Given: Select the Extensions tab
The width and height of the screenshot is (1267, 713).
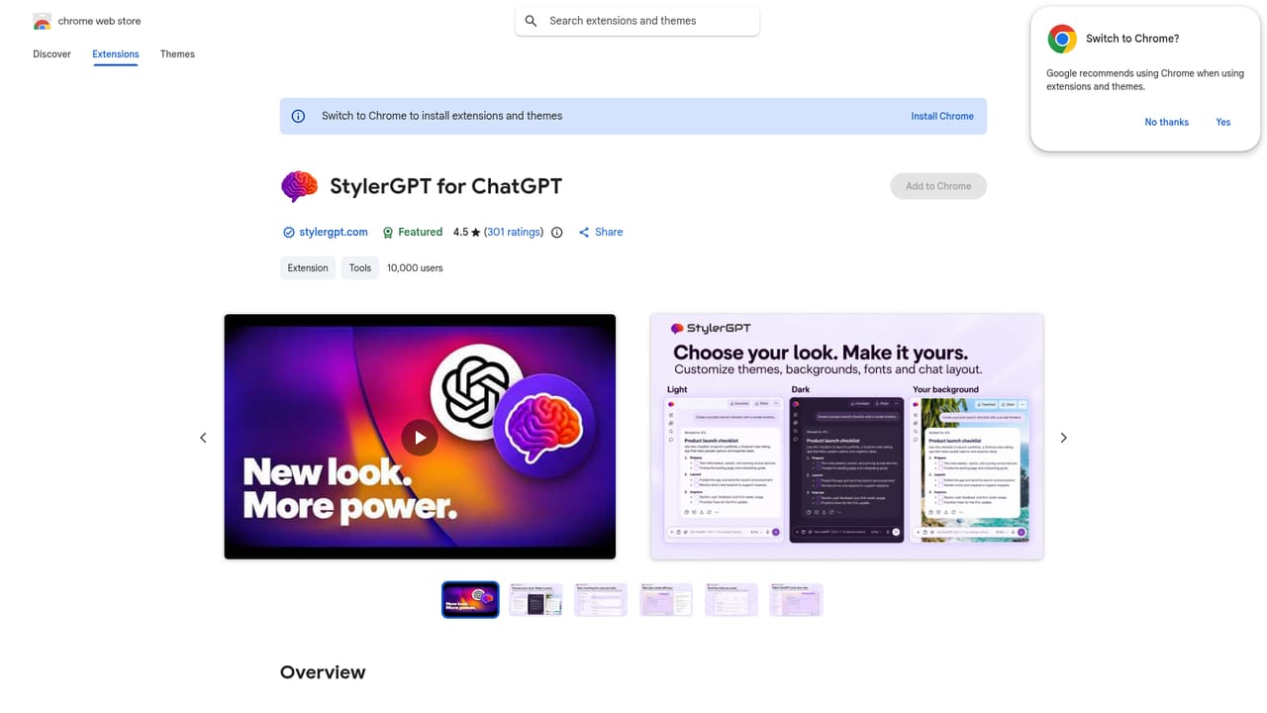Looking at the screenshot, I should tap(116, 54).
